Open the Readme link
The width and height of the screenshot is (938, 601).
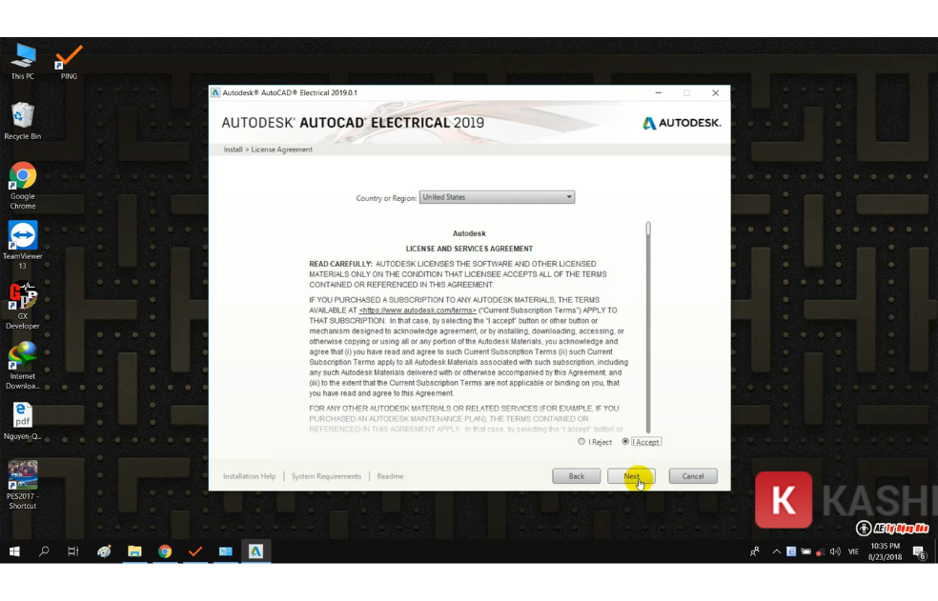pyautogui.click(x=390, y=476)
